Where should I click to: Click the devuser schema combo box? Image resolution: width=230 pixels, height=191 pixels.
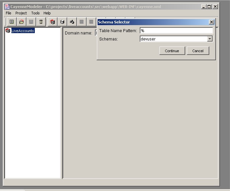(x=176, y=39)
